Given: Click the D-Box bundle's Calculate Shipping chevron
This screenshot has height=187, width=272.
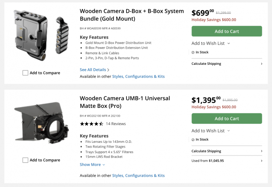Looking at the screenshot, I should (261, 64).
